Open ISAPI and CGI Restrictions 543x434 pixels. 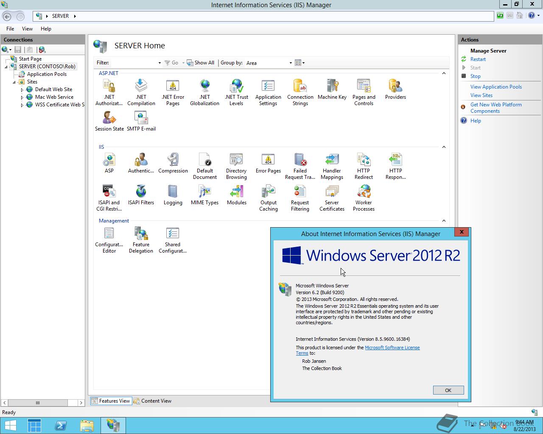[109, 198]
